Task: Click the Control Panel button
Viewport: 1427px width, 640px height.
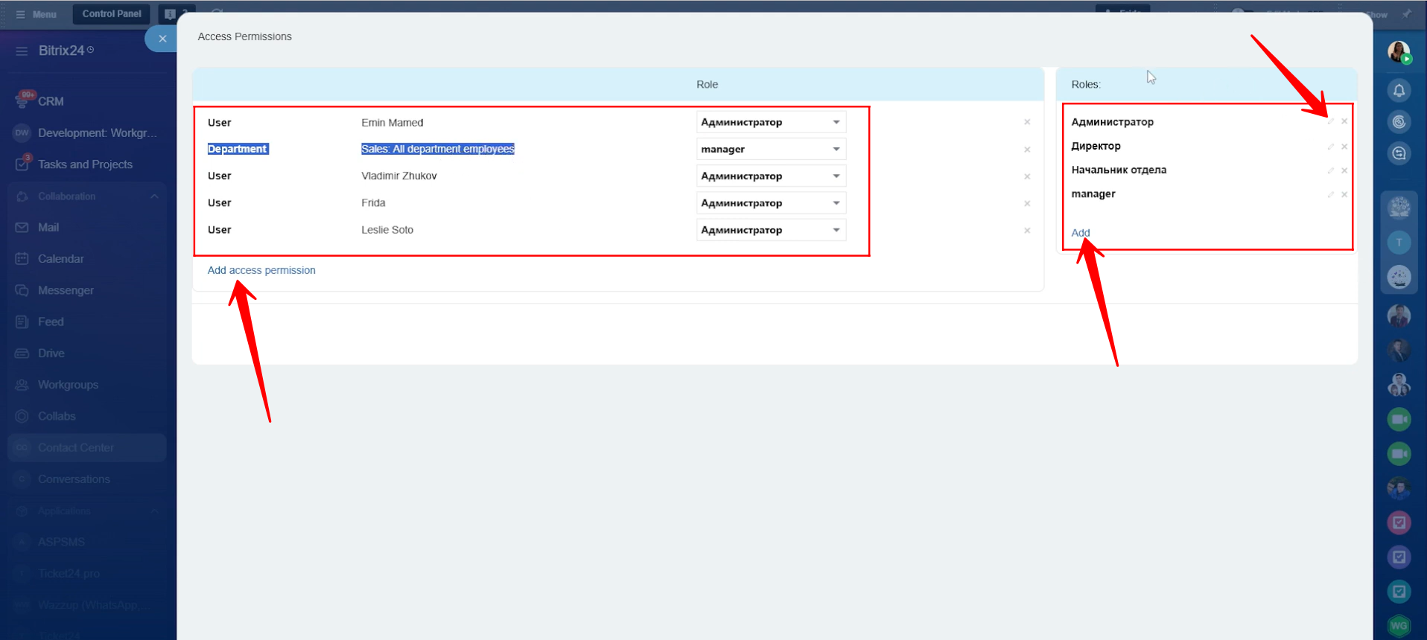Action: point(112,14)
